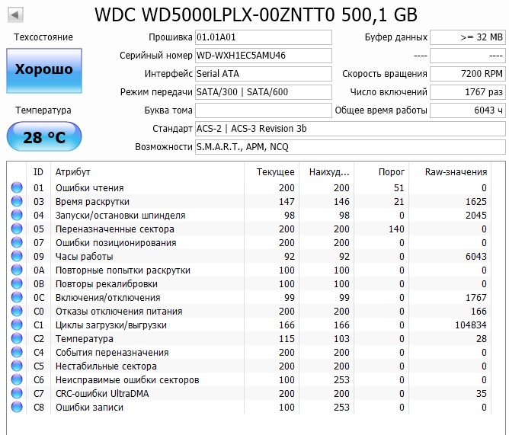Select attribute row Температура in the table
Image resolution: width=509 pixels, height=435 pixels.
pos(248,338)
